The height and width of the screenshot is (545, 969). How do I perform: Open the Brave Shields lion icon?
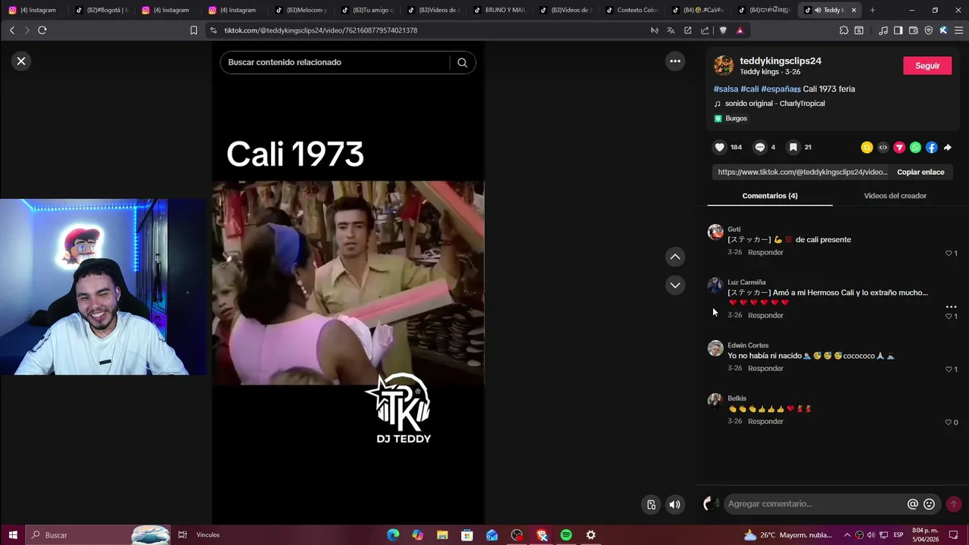(723, 30)
